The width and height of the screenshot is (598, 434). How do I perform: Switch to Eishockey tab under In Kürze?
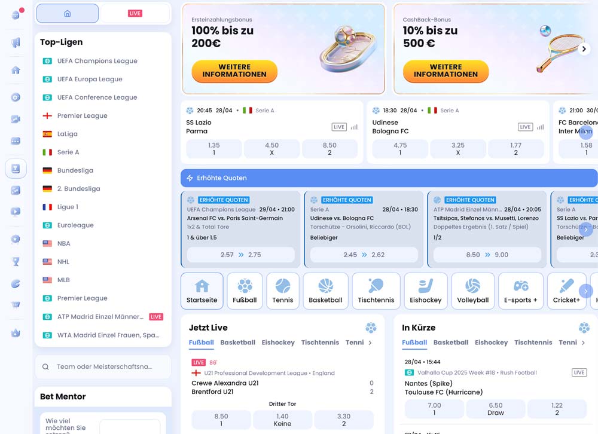click(x=491, y=343)
